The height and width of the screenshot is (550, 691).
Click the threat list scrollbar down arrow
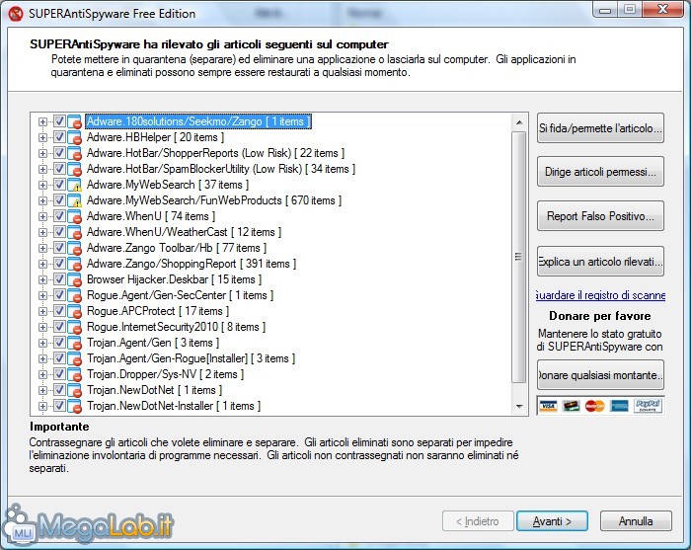(519, 407)
